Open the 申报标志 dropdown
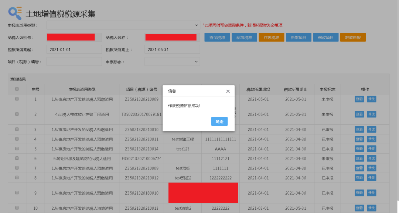Image resolution: width=399 pixels, height=213 pixels. point(172,61)
